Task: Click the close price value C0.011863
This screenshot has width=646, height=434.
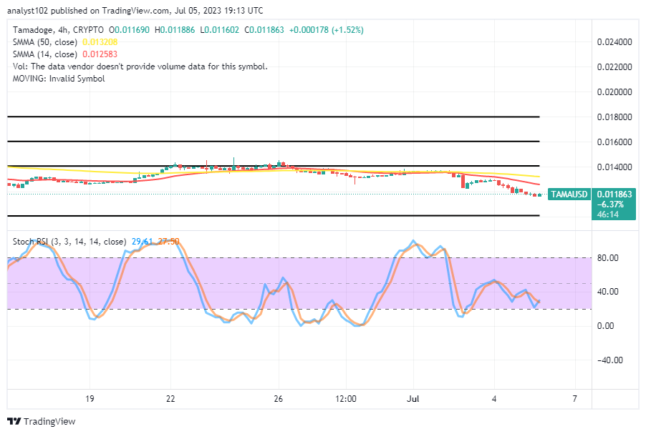Action: [x=264, y=30]
